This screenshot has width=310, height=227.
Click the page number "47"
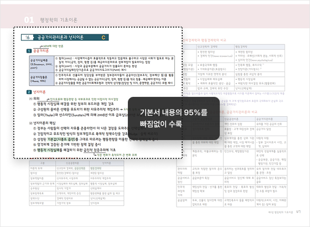coord(298,211)
